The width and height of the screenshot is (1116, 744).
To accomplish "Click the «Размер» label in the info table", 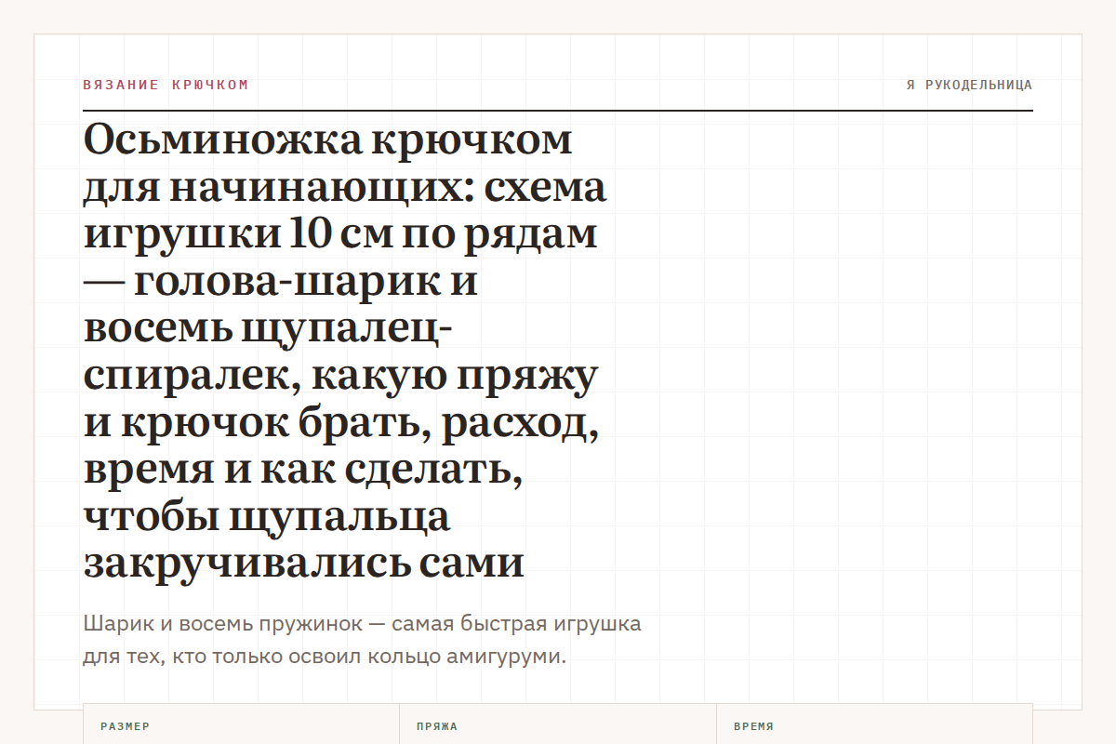I will [x=126, y=726].
